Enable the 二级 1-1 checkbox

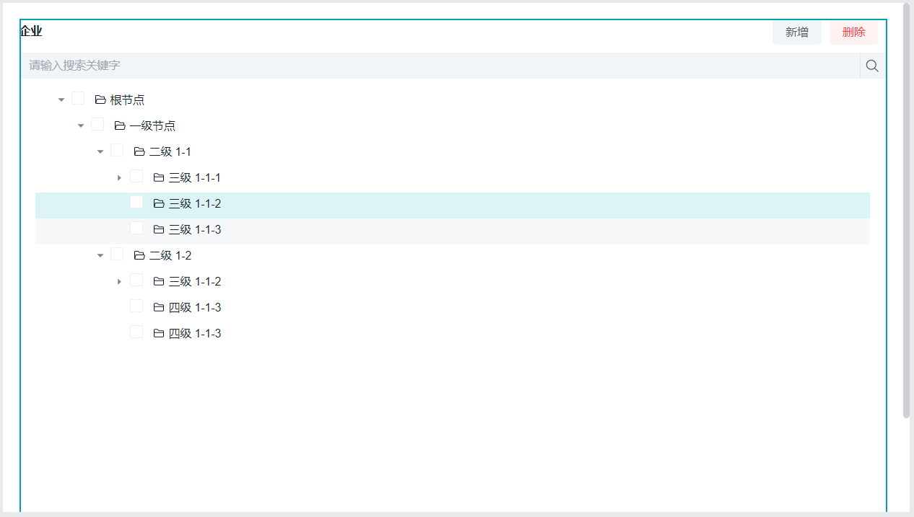tap(117, 150)
